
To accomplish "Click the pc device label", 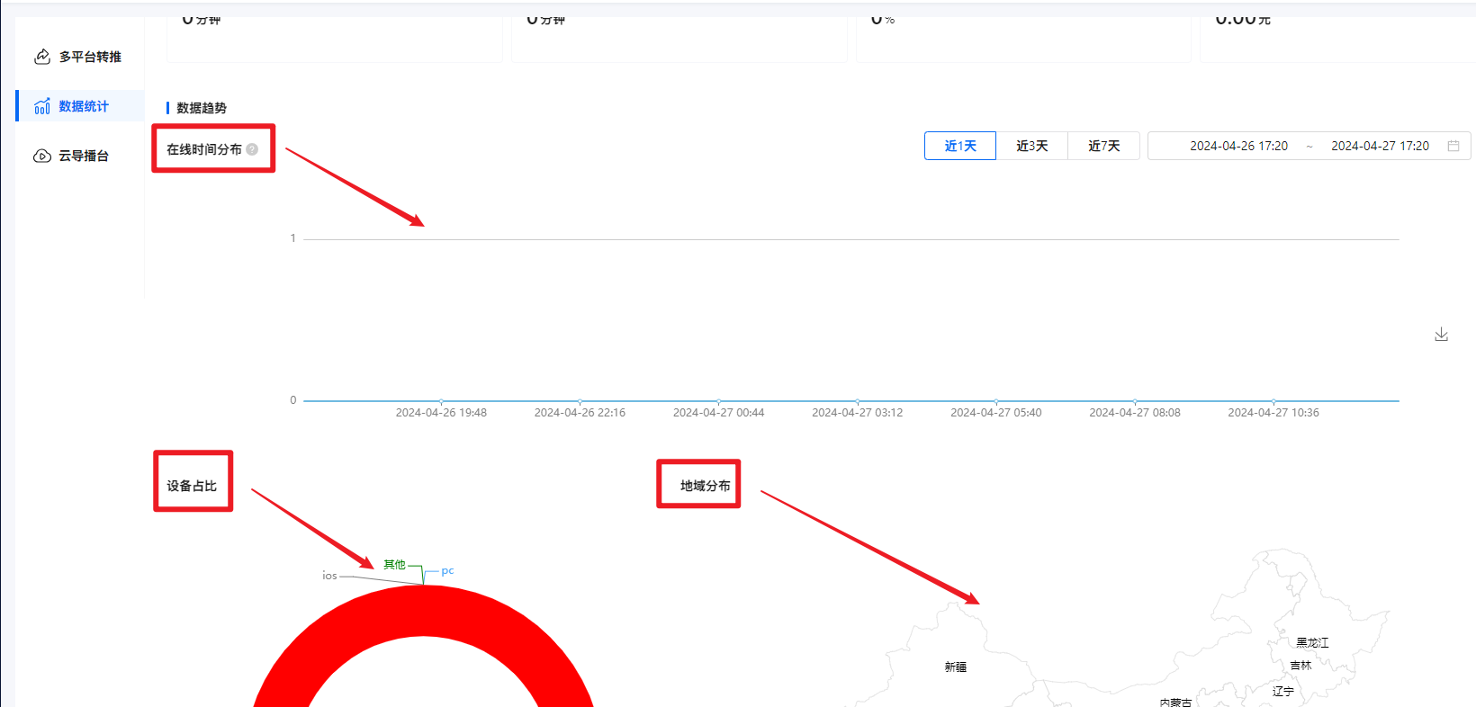I will point(447,571).
